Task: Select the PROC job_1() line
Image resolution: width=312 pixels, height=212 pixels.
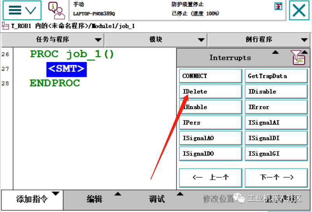Action: click(x=72, y=54)
